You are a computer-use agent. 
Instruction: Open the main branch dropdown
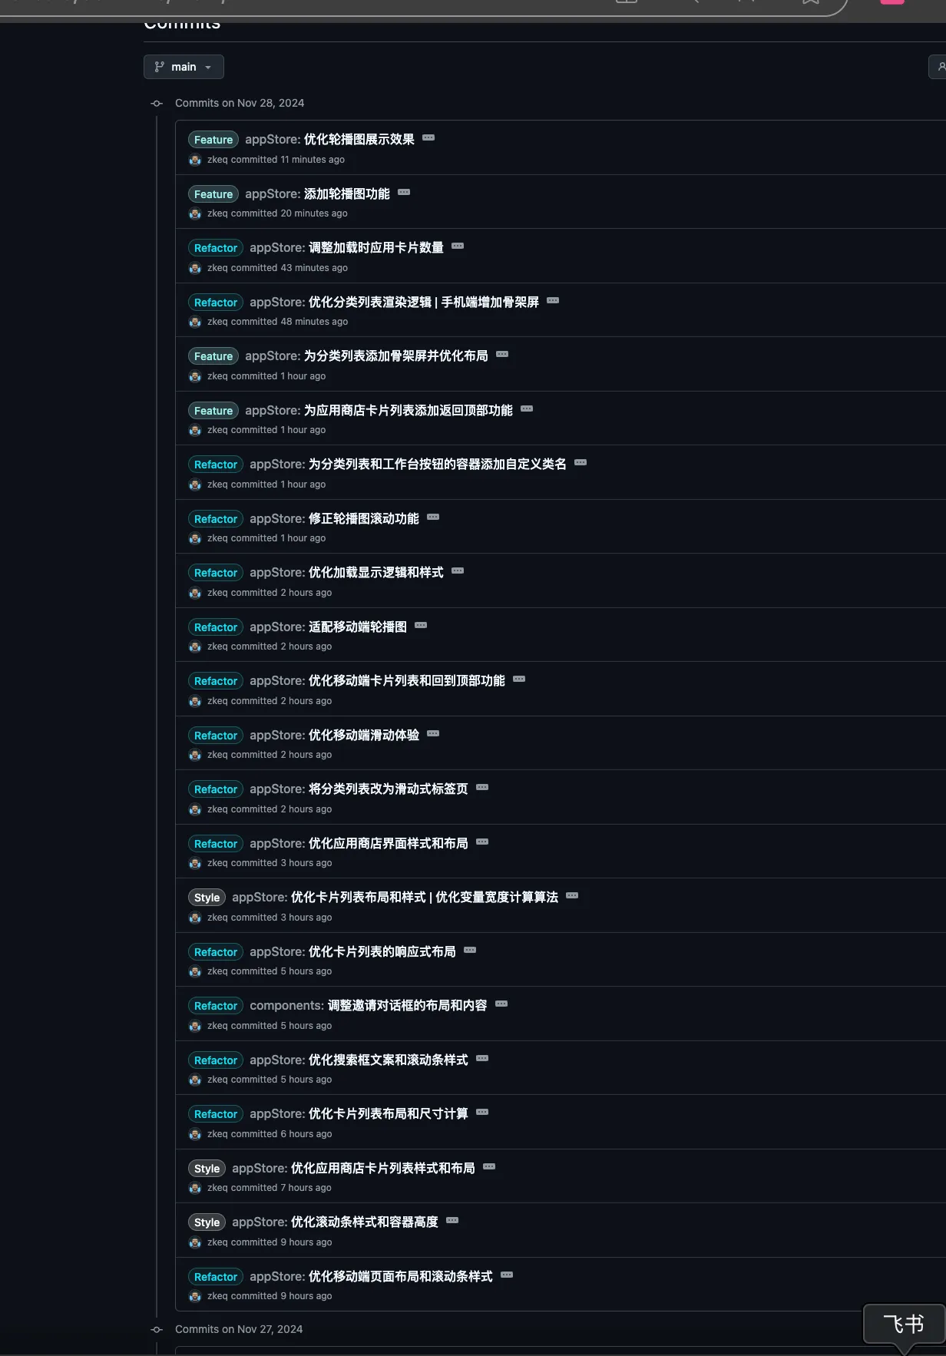184,67
